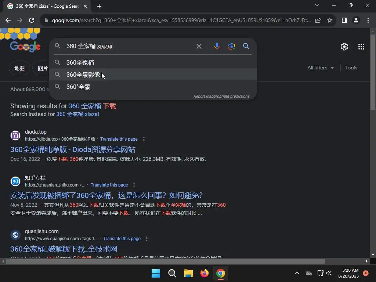Open the notification badge in tray
The height and width of the screenshot is (282, 376).
(x=366, y=273)
